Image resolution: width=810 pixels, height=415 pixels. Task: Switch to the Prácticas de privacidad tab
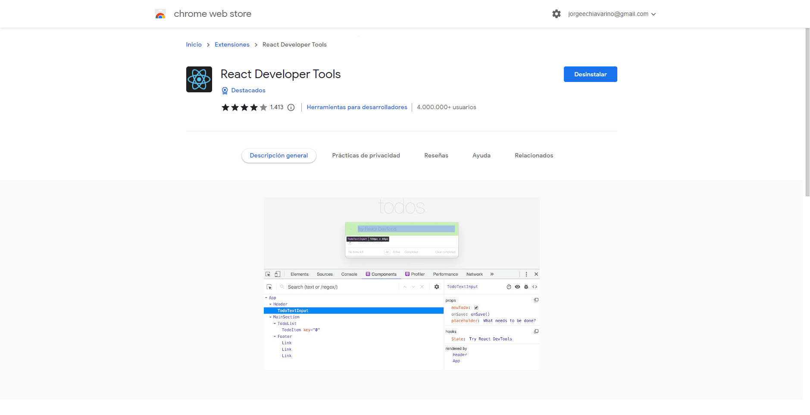[366, 155]
